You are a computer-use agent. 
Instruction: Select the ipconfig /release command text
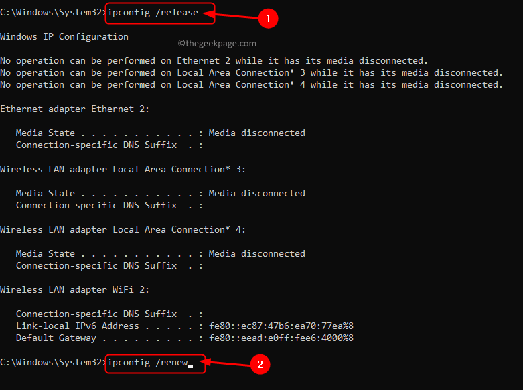click(x=153, y=13)
